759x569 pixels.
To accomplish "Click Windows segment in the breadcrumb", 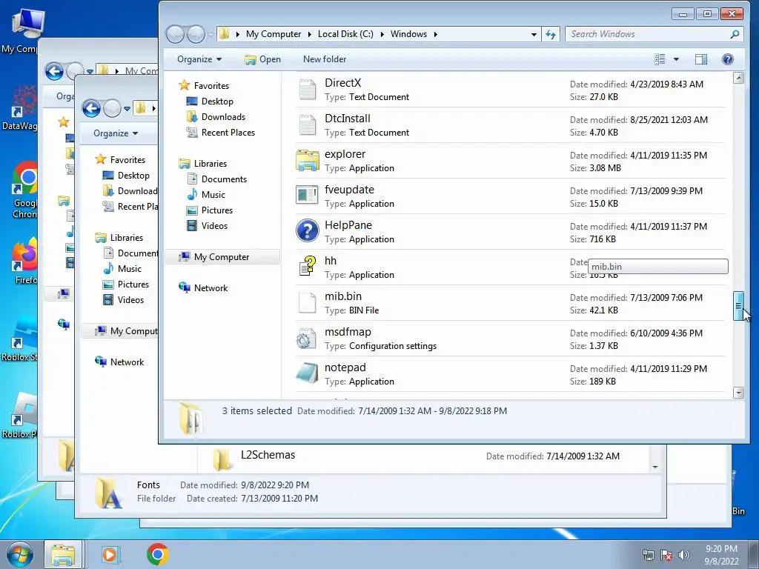I will pos(408,34).
